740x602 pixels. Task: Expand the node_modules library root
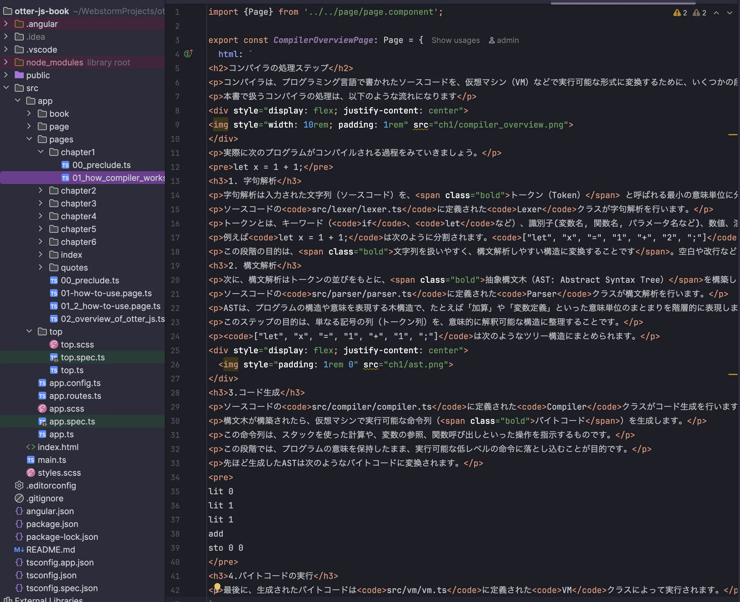click(6, 63)
